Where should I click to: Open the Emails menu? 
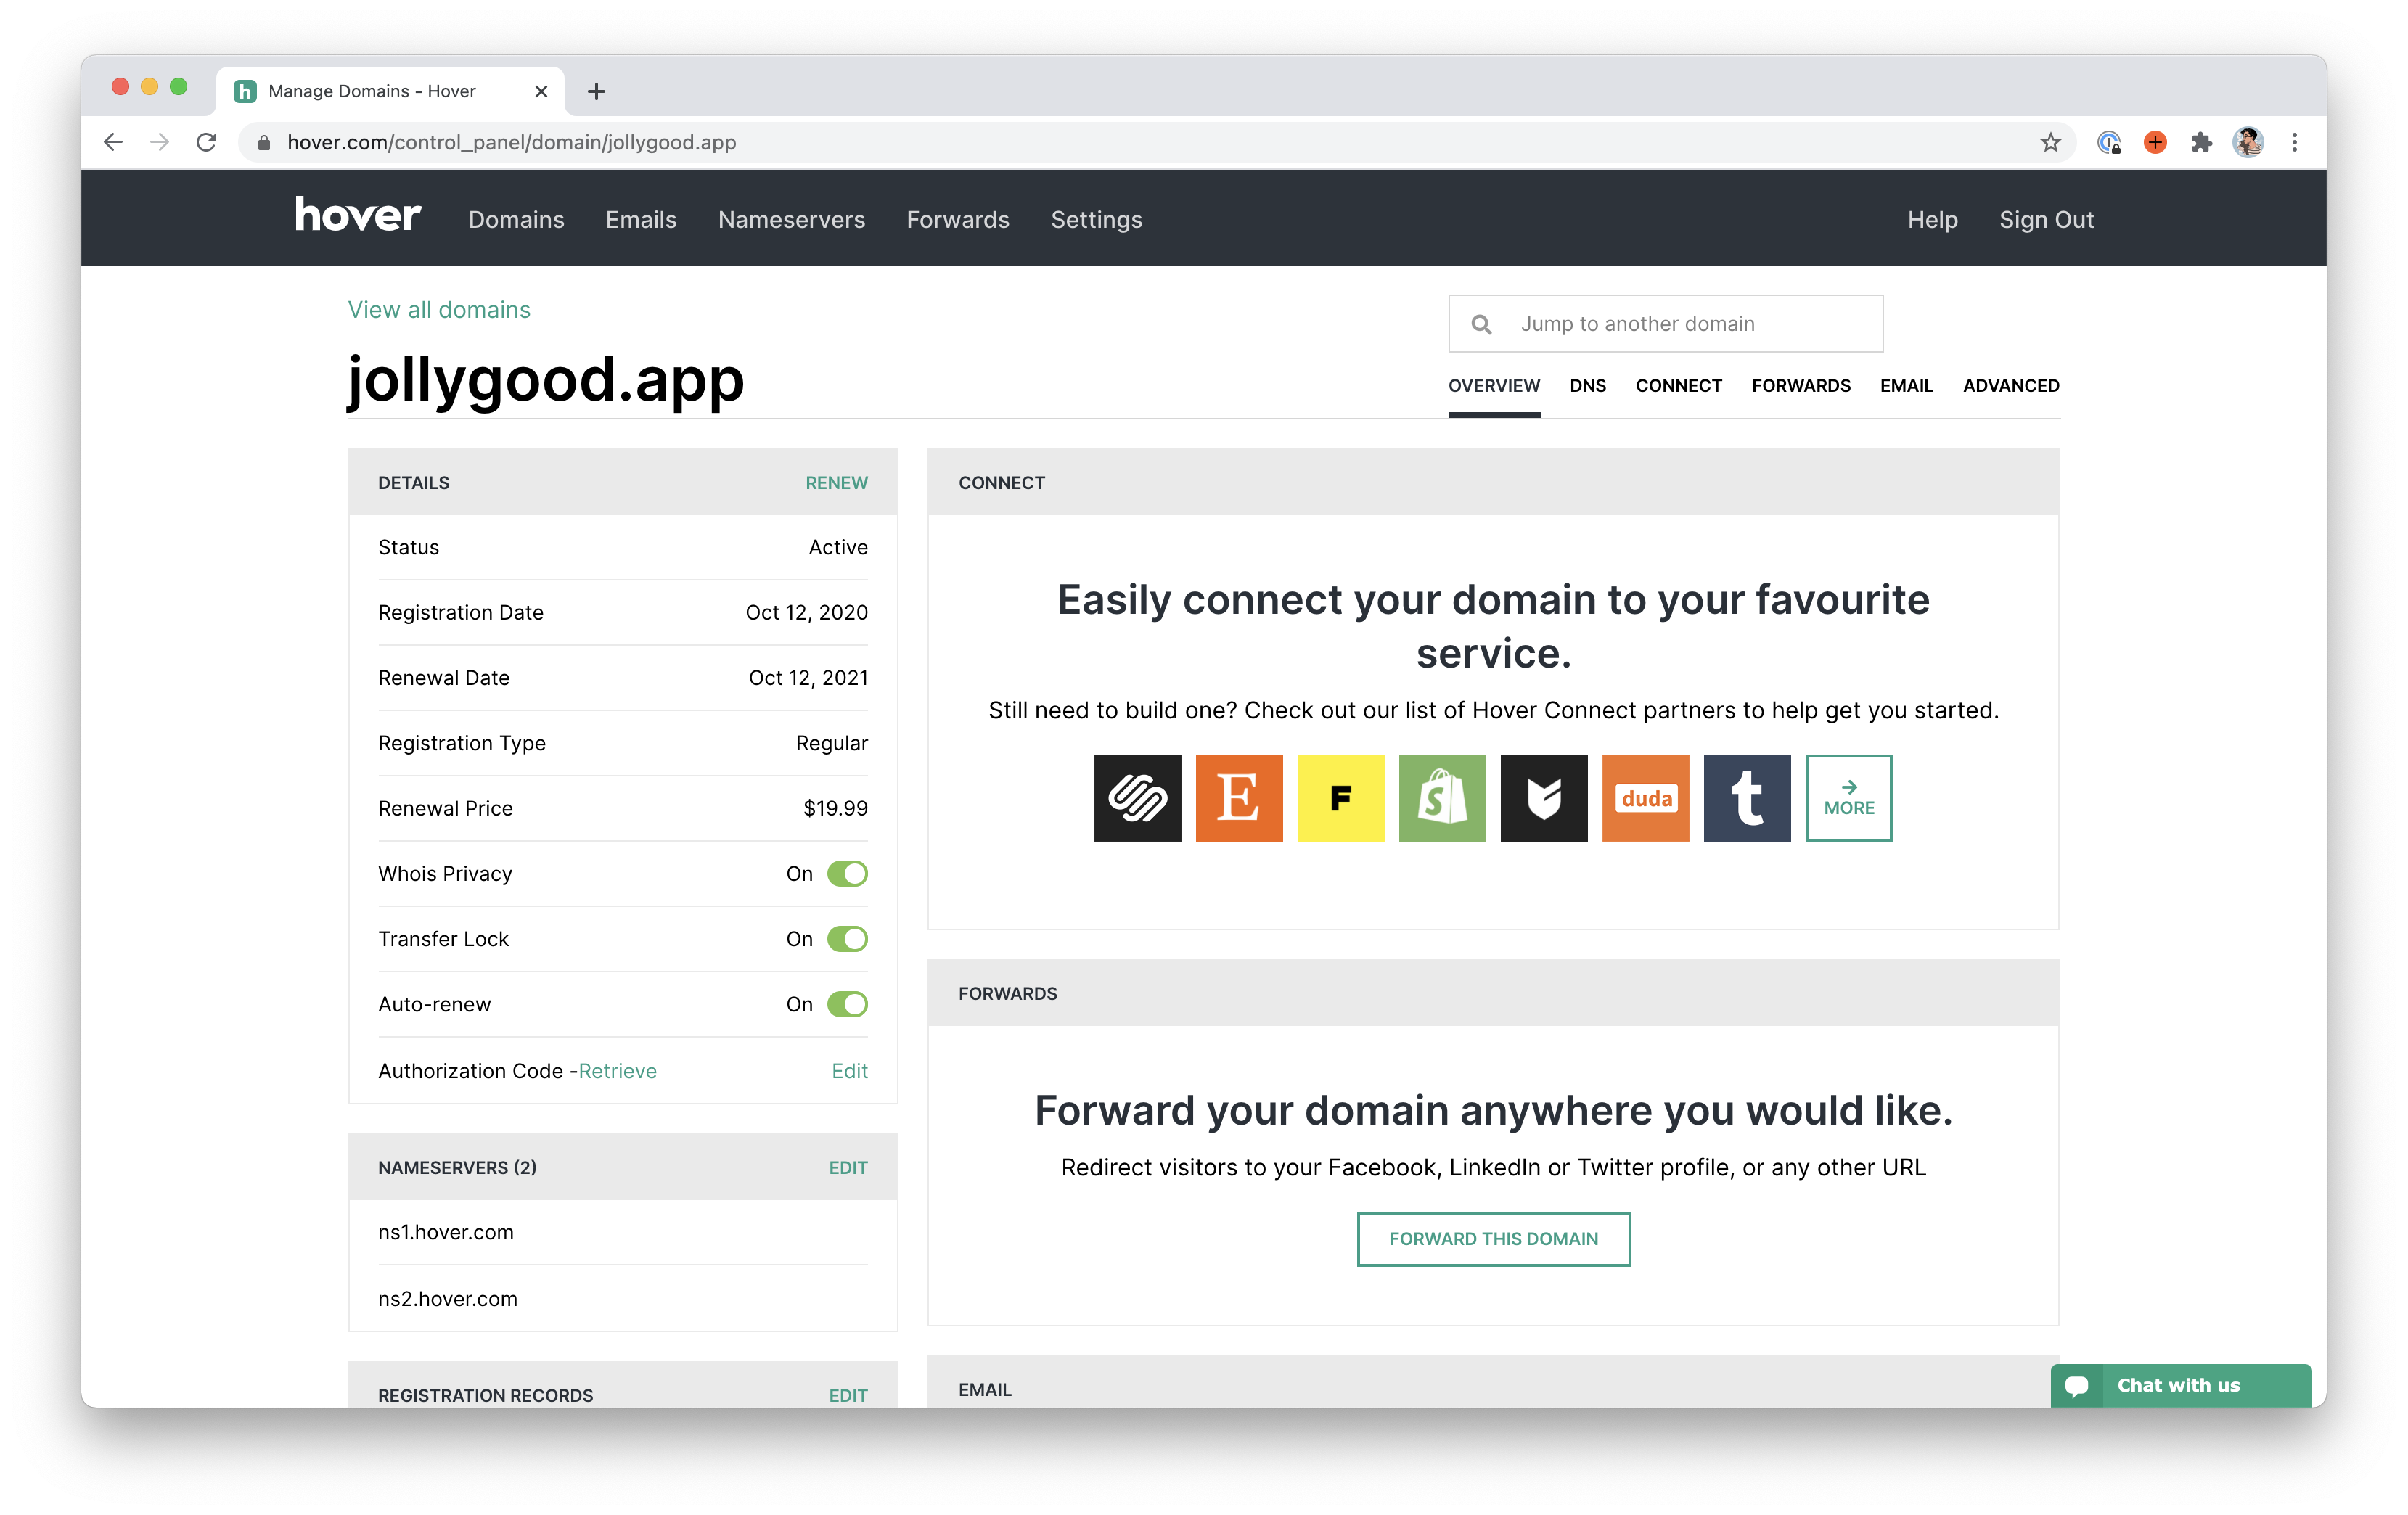(641, 219)
